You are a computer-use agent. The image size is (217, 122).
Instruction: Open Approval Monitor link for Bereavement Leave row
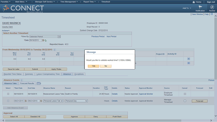(146, 94)
